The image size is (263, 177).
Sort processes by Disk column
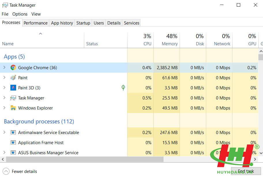(x=193, y=40)
